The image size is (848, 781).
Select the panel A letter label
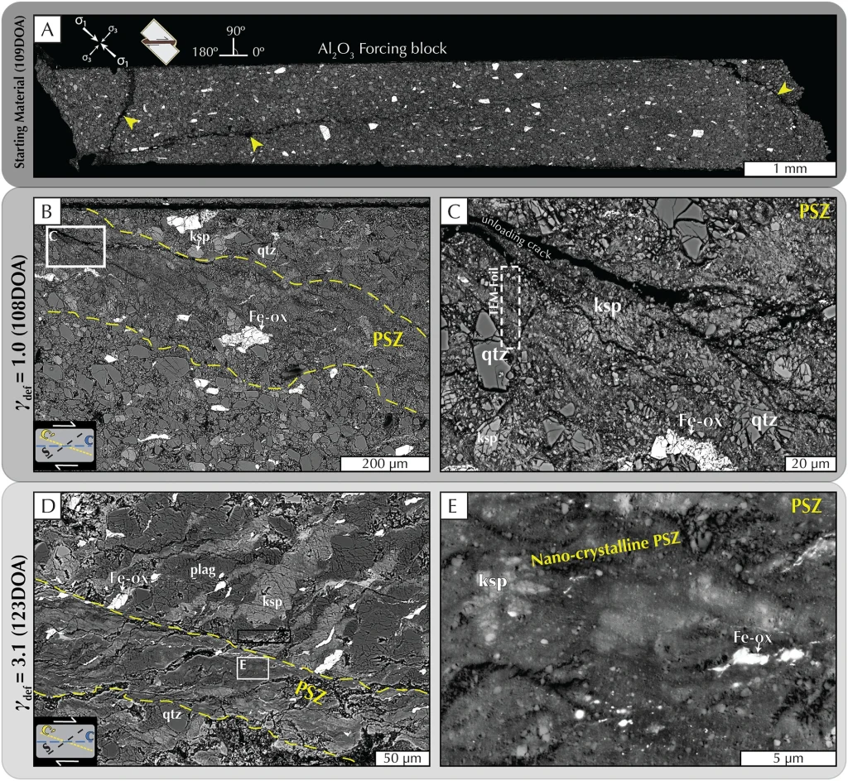[x=47, y=30]
